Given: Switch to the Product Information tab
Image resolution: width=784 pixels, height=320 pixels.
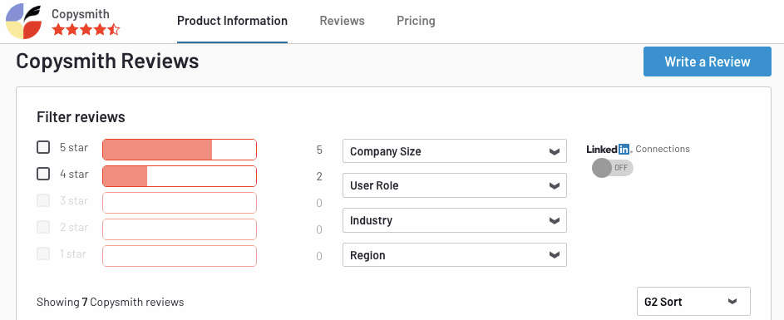Looking at the screenshot, I should pos(233,21).
